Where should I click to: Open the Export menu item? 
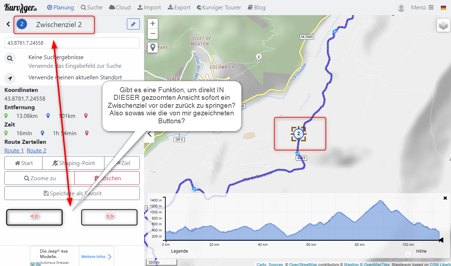coord(179,8)
